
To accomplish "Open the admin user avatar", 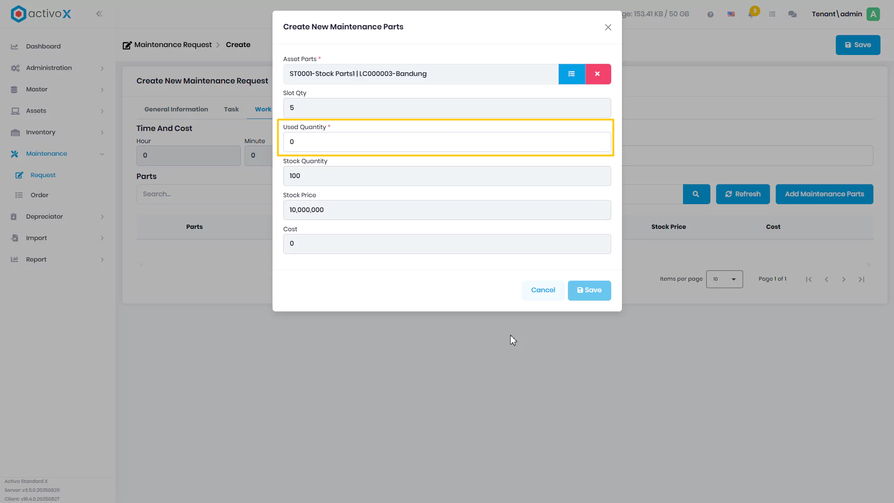I will point(874,14).
